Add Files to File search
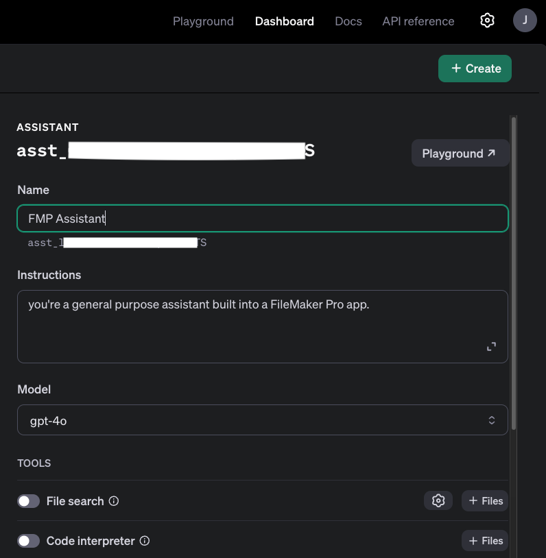Screen dimensions: 546x558 coord(485,501)
